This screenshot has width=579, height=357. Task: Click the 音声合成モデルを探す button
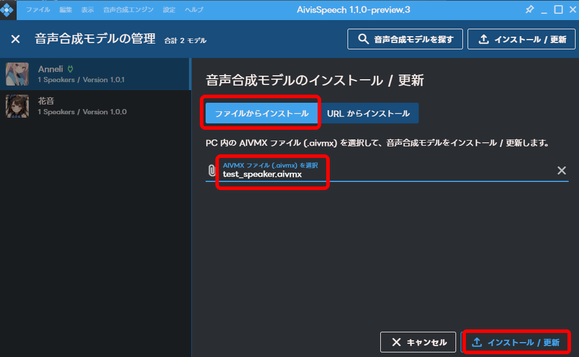[405, 39]
